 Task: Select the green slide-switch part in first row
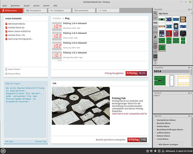click(x=162, y=19)
